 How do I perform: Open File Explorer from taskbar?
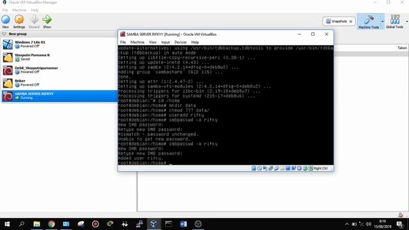(x=36, y=224)
